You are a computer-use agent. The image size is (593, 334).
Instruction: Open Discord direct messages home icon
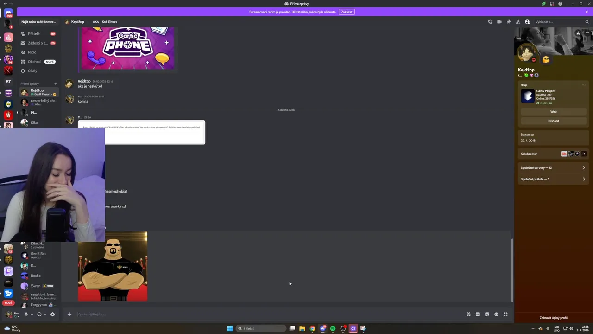coord(8,13)
